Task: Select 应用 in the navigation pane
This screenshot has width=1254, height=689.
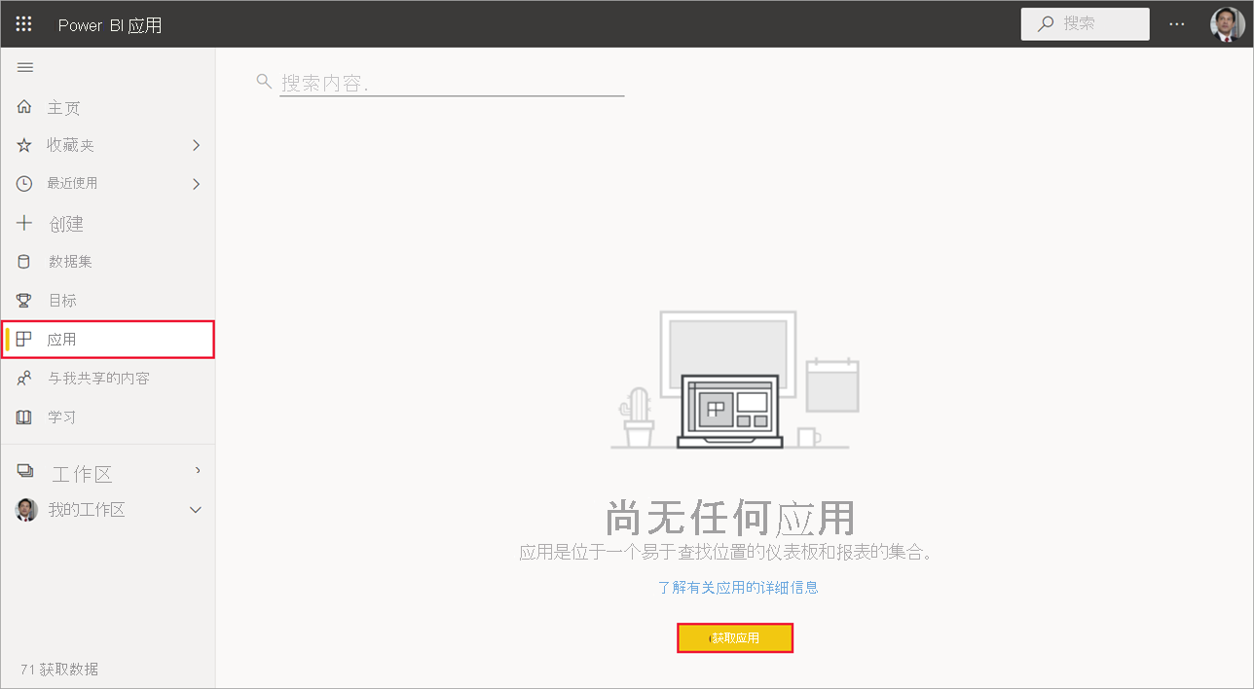Action: click(x=108, y=340)
